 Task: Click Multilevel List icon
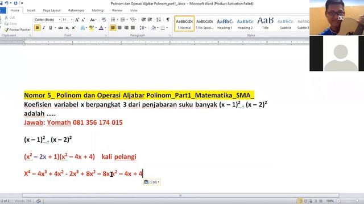(x=133, y=20)
